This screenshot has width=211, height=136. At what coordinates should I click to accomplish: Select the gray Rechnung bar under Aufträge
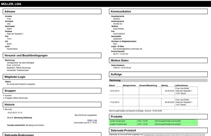click(x=158, y=80)
